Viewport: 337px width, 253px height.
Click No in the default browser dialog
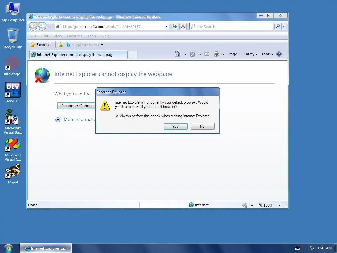(202, 126)
